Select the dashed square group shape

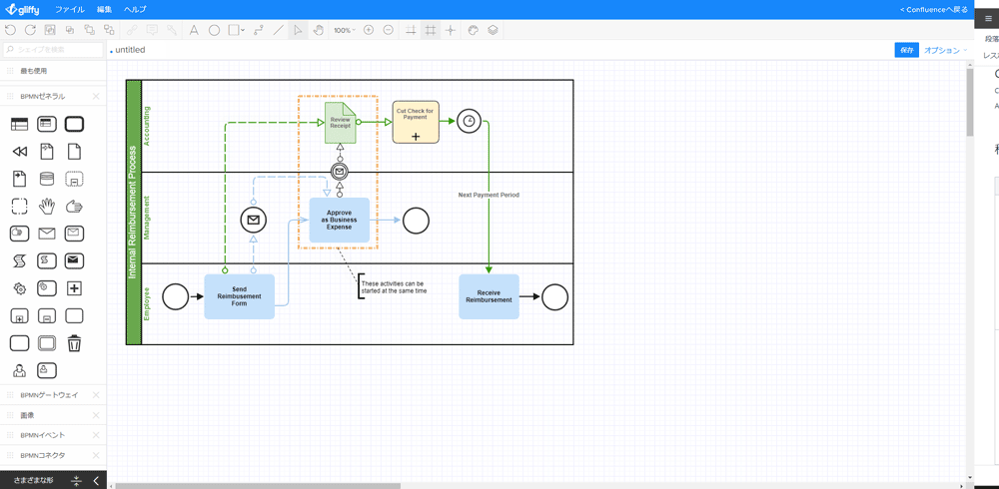click(20, 206)
